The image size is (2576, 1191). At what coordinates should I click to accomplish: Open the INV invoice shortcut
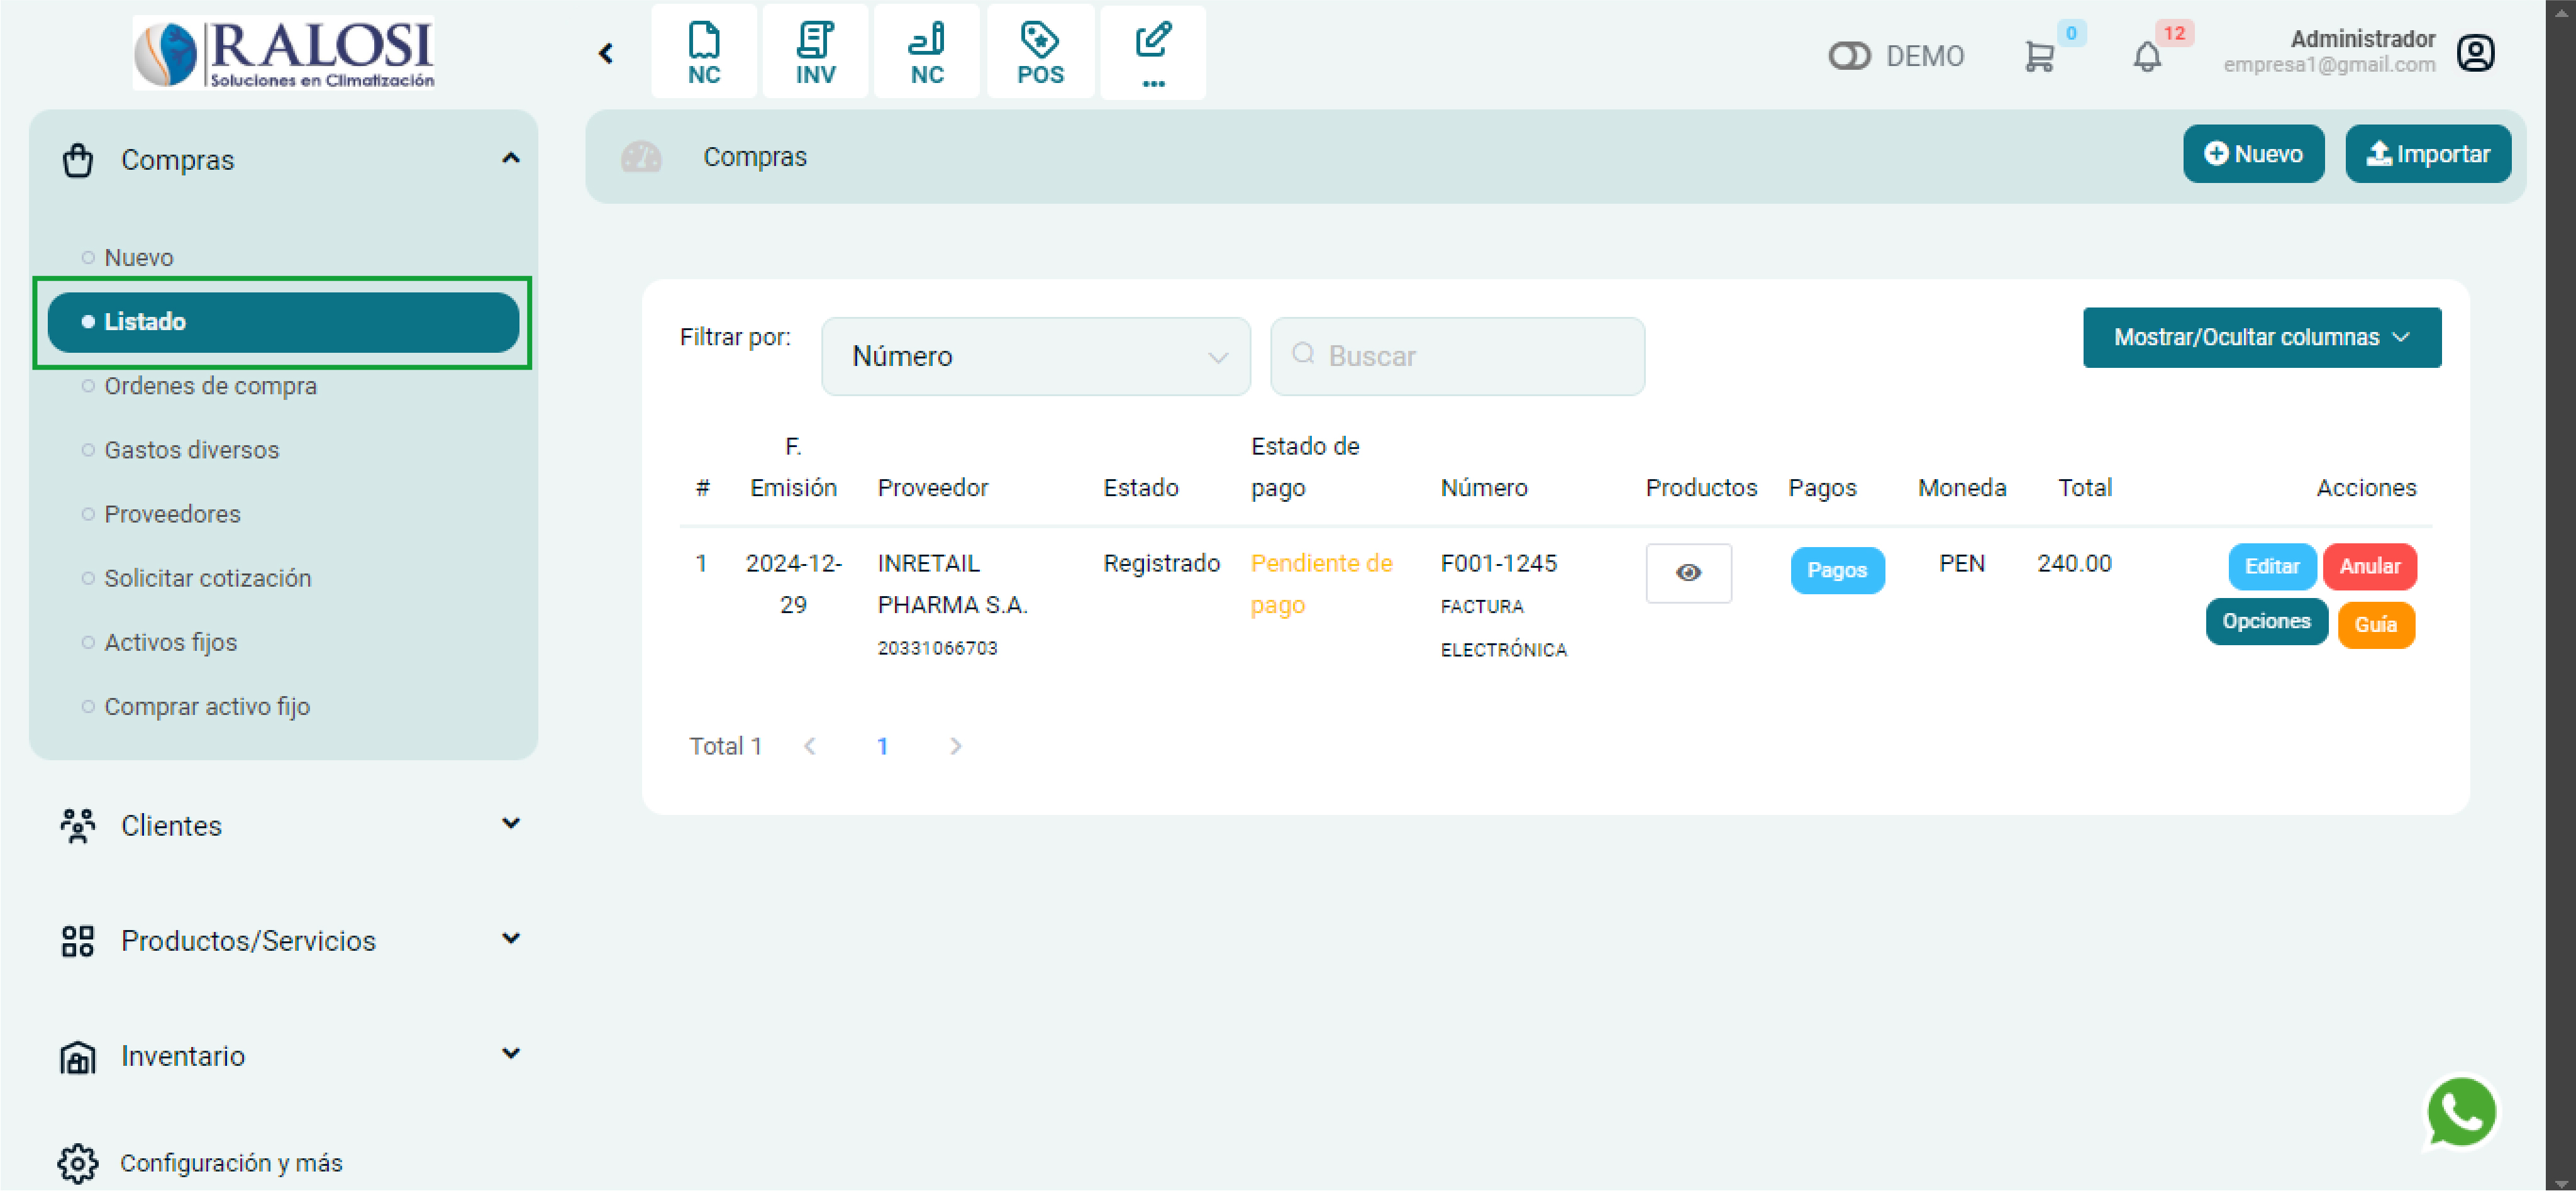(815, 52)
